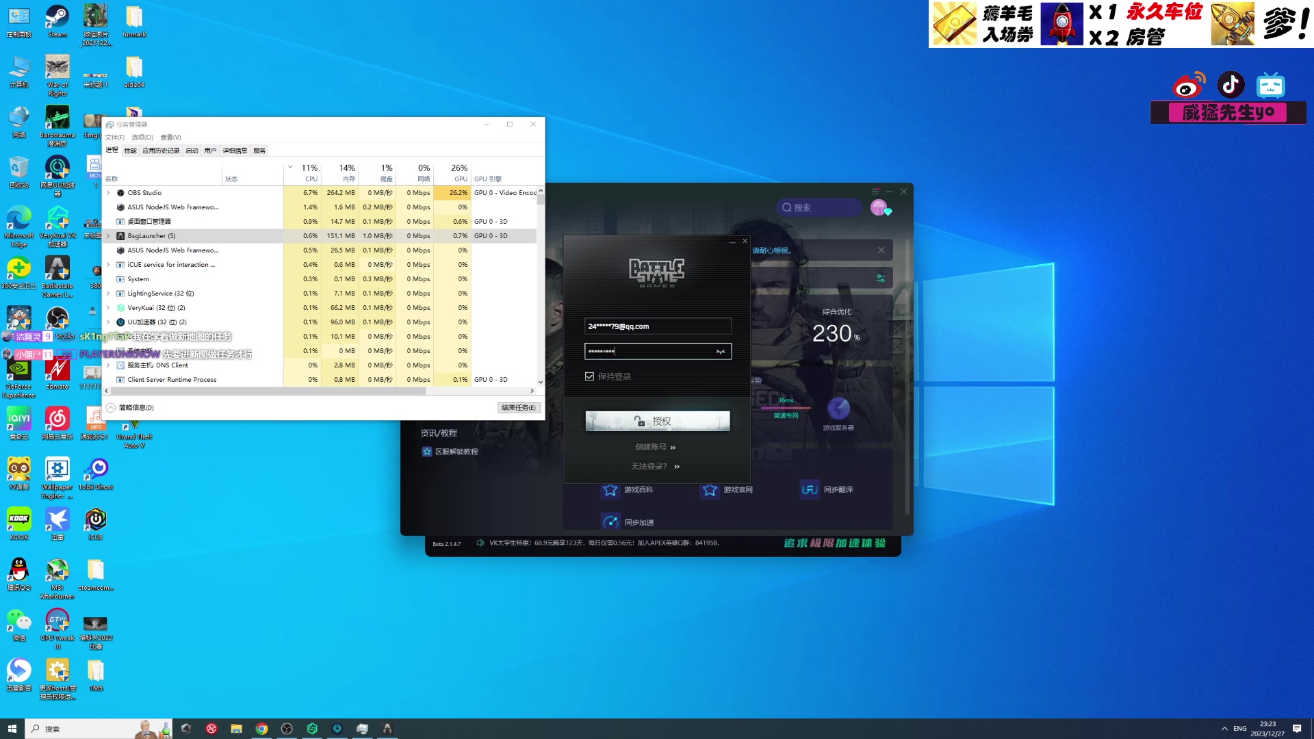This screenshot has height=739, width=1314.
Task: Click the Windows Start button
Action: (12, 729)
